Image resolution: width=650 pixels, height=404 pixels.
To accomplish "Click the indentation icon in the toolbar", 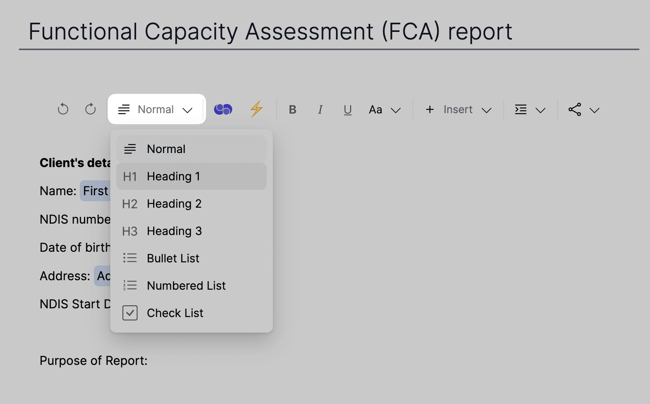I will pos(521,109).
